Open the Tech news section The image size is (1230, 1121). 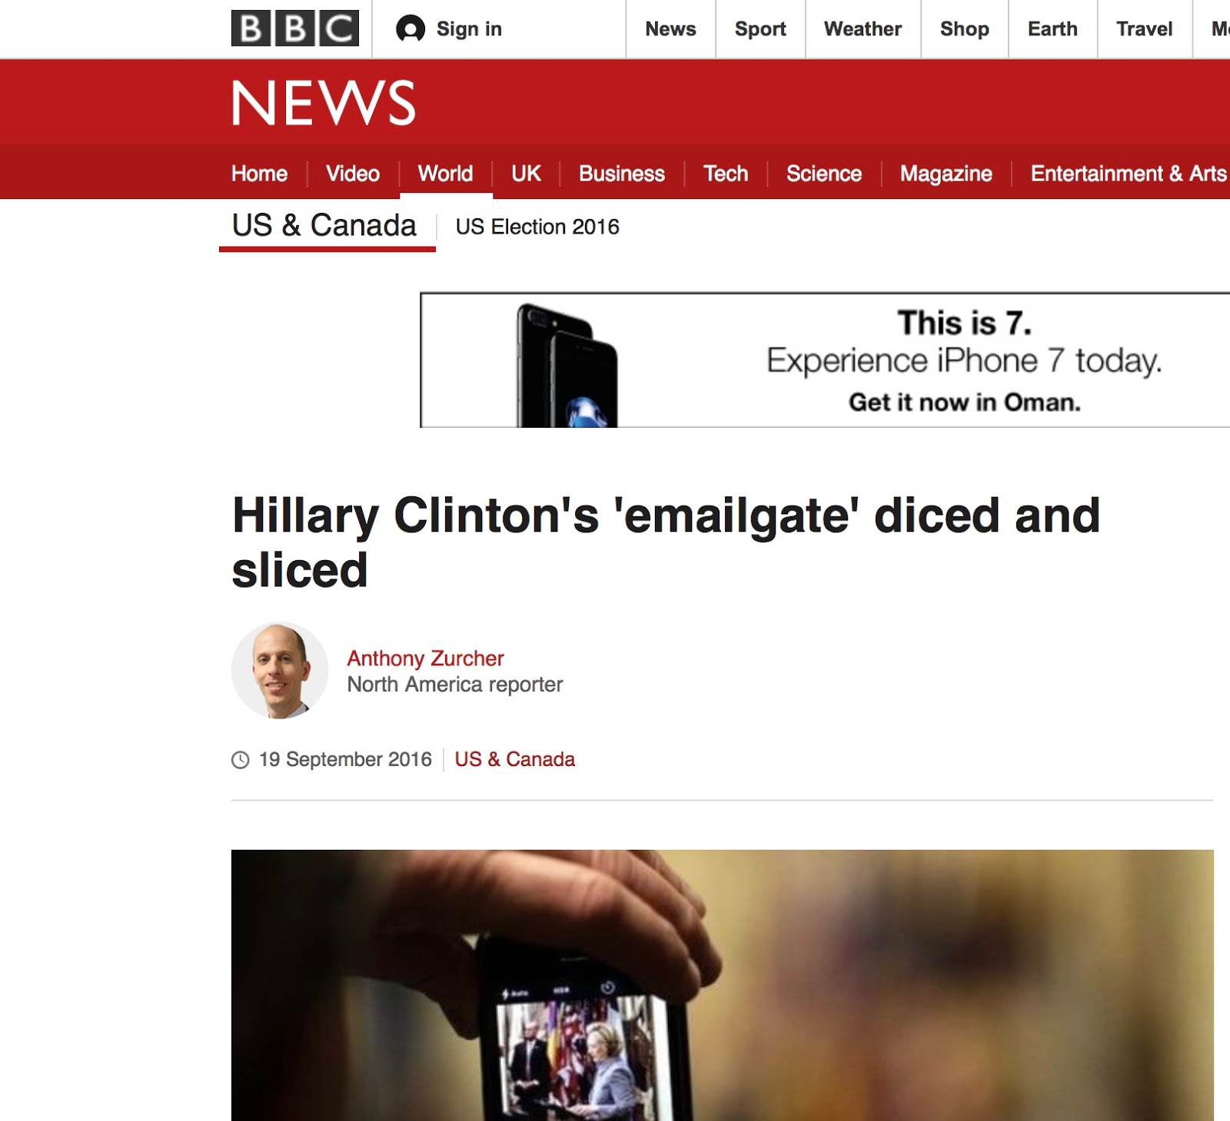[726, 174]
